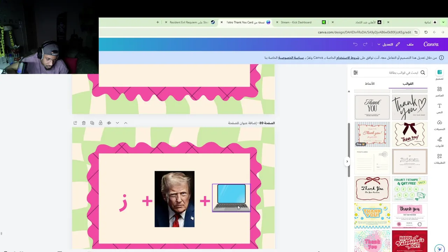The image size is (448, 252).
Task: Open the template search filters icon
Action: point(356,72)
